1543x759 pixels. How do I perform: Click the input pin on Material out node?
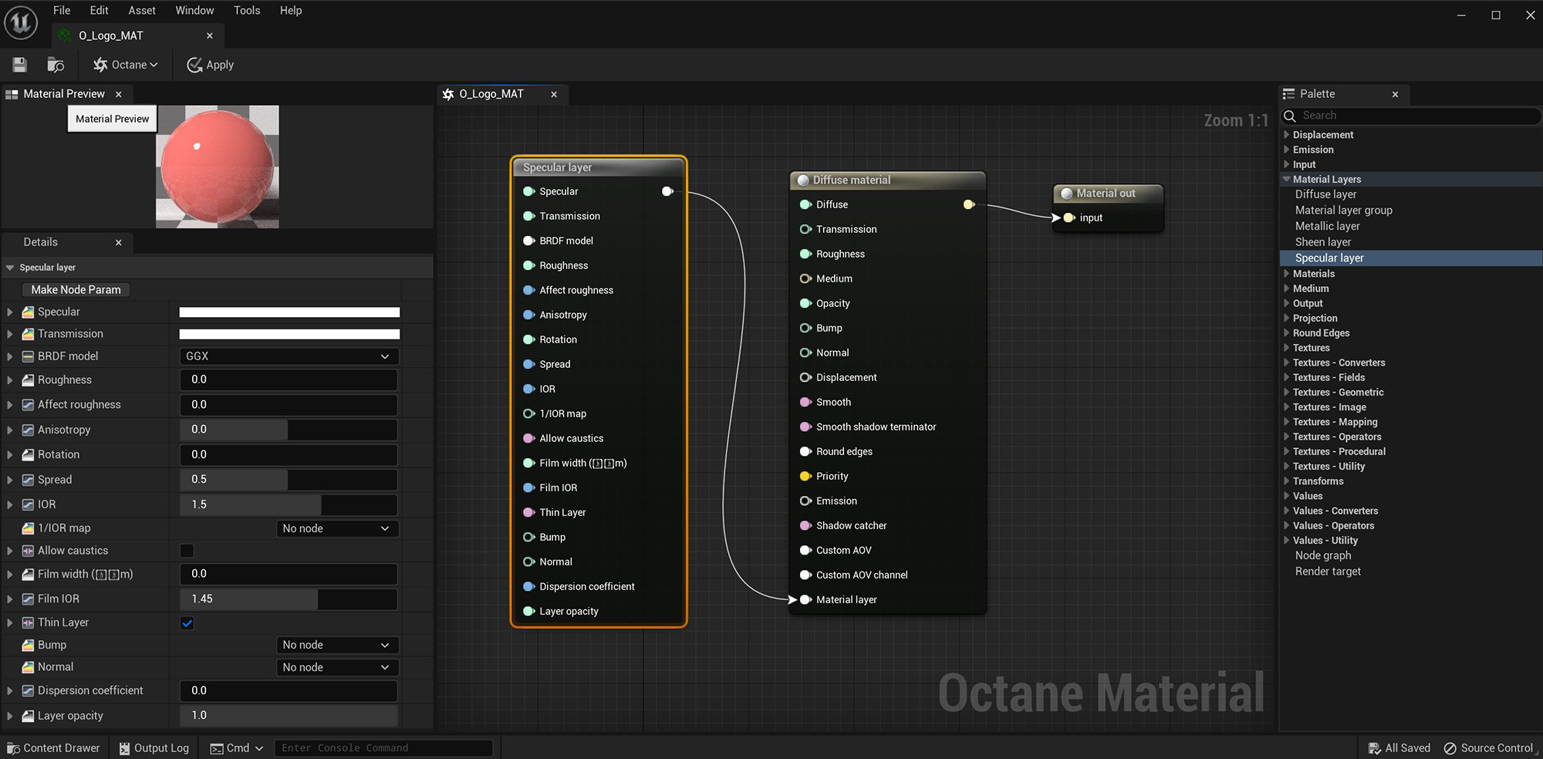pyautogui.click(x=1069, y=218)
